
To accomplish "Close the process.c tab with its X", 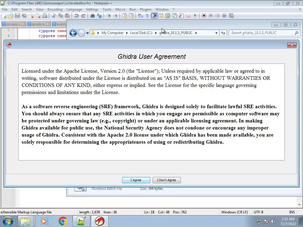I will (x=23, y=24).
